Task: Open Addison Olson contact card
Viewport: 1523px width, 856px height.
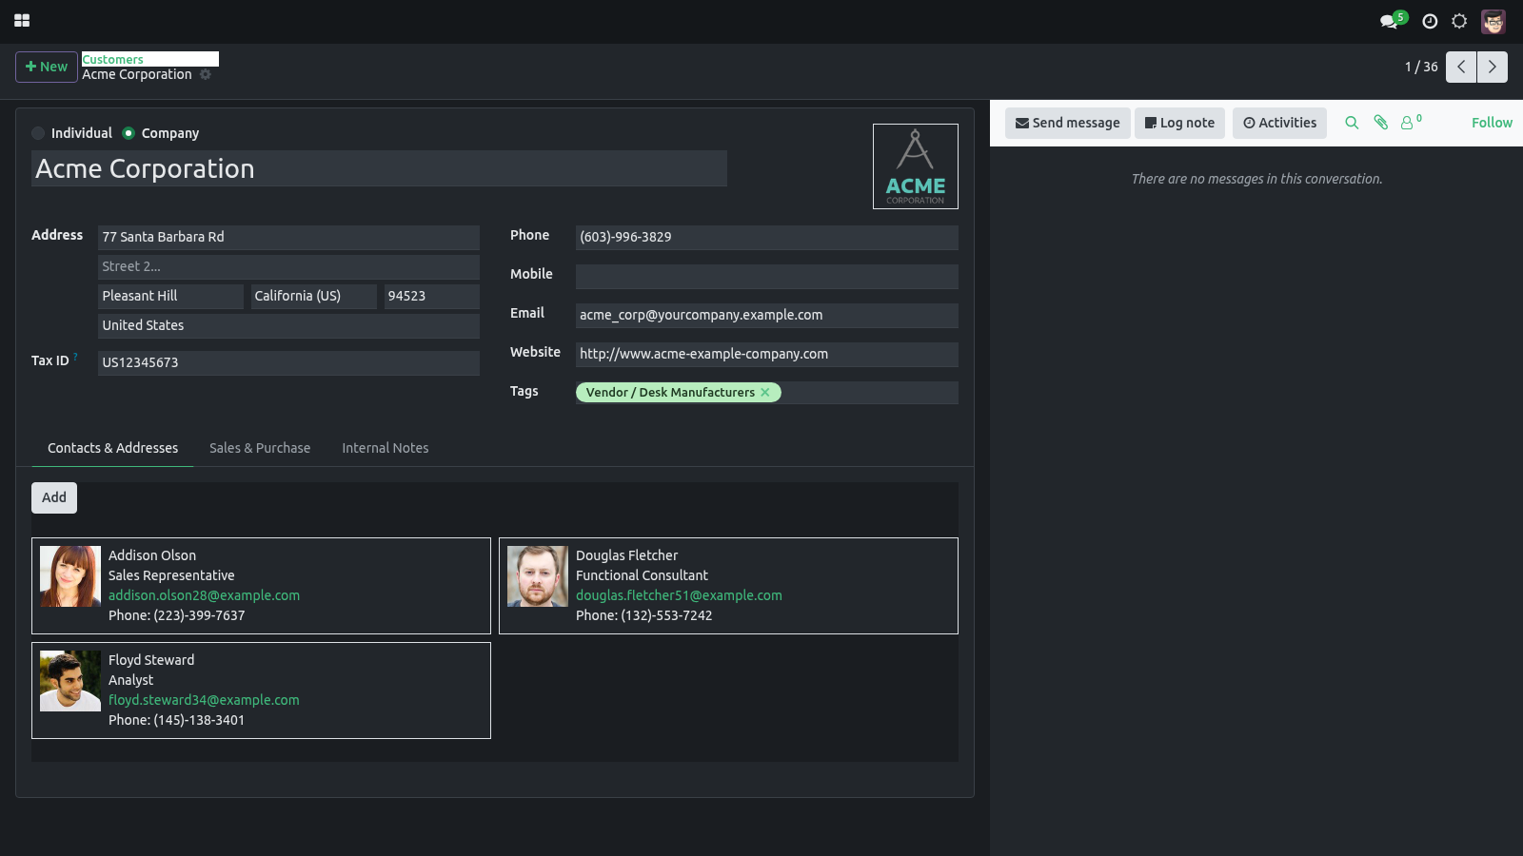Action: 261,586
